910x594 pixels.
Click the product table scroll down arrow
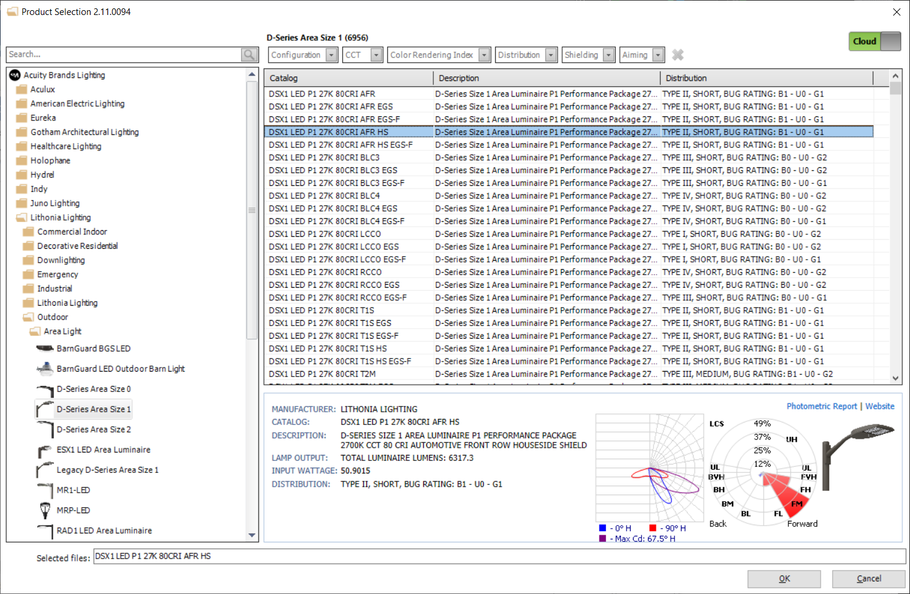click(896, 378)
